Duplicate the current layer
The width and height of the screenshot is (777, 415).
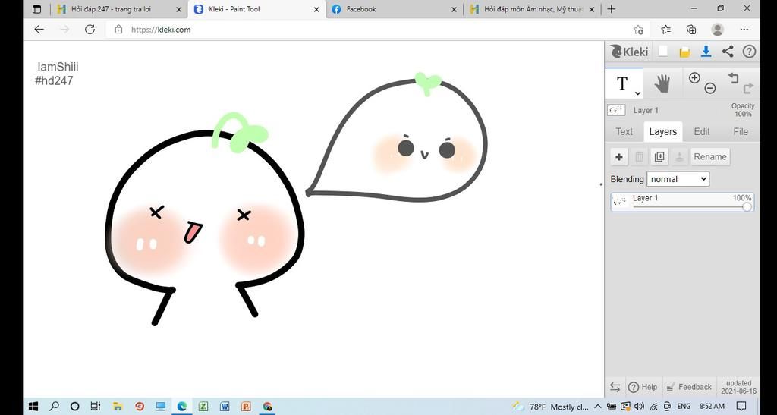tap(659, 157)
